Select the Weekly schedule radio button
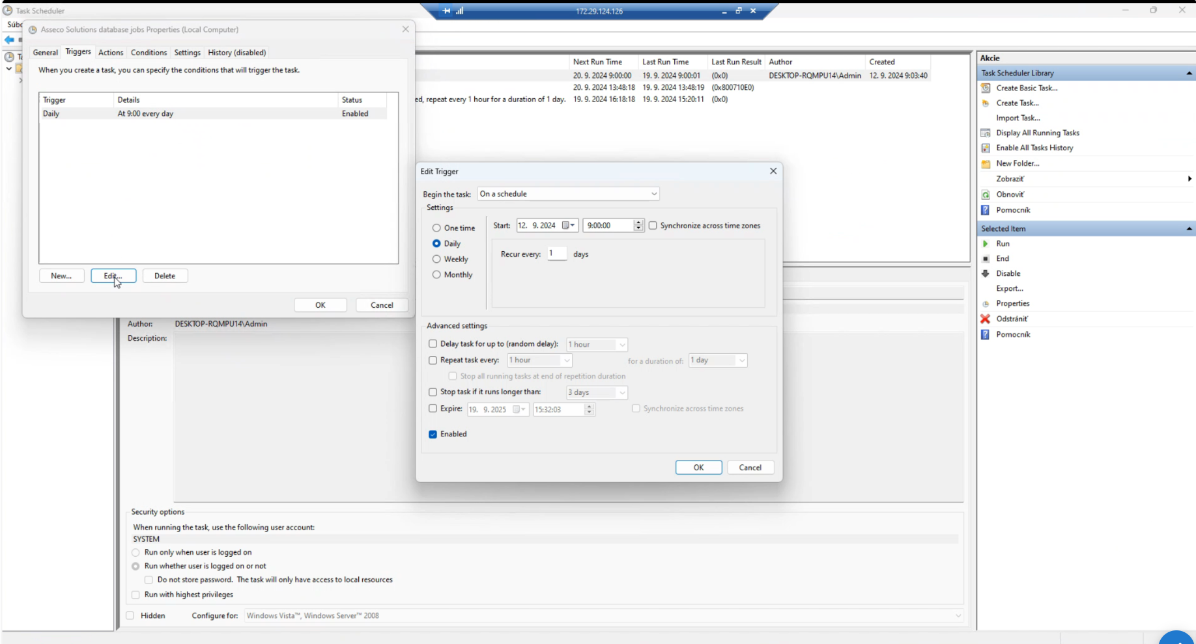1196x644 pixels. 436,259
